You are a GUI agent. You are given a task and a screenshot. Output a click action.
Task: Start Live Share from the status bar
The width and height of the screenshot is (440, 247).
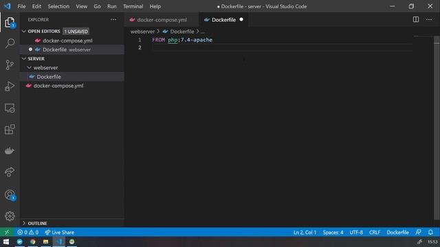60,232
